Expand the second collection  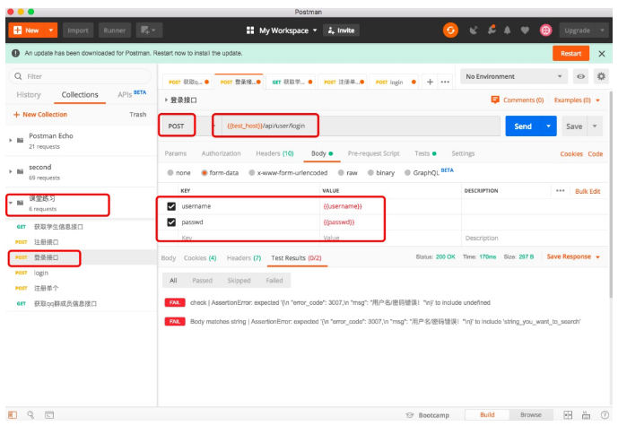[11, 171]
